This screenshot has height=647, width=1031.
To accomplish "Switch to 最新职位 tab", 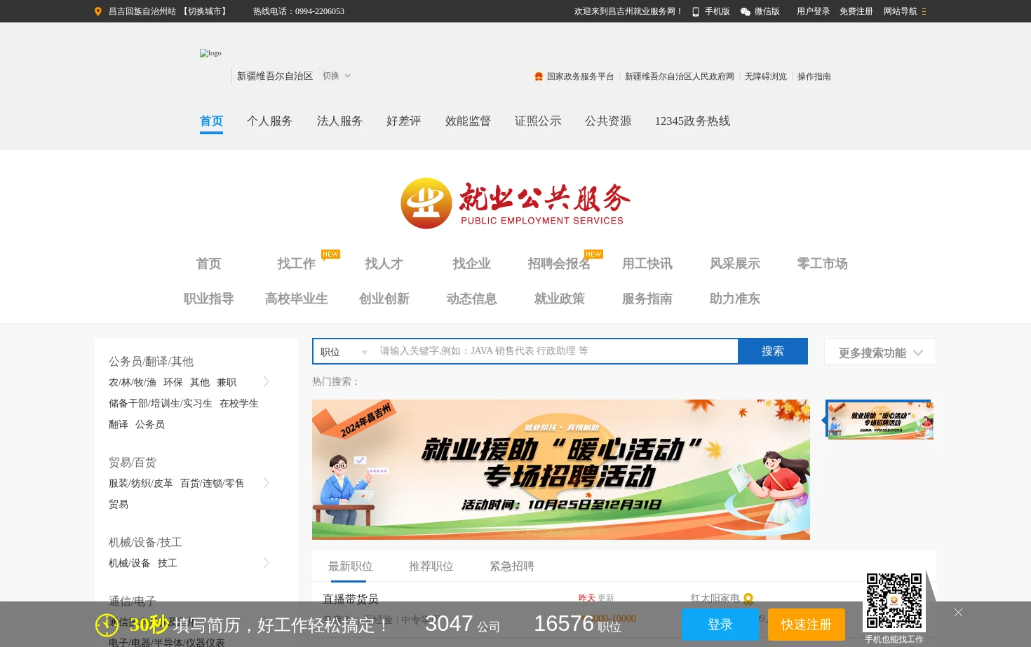I will pyautogui.click(x=351, y=566).
